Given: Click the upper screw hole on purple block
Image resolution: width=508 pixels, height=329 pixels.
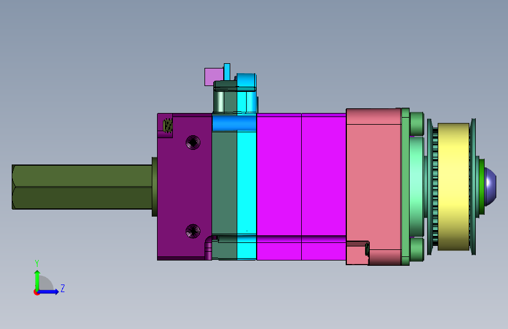Looking at the screenshot, I should point(193,142).
